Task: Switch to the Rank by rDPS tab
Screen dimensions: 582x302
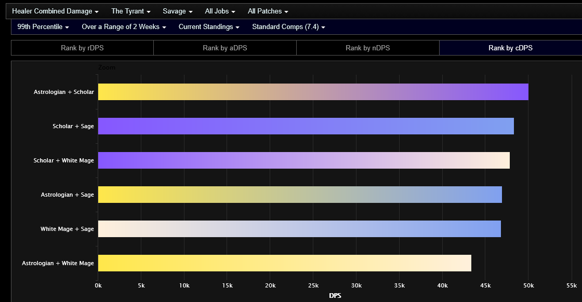Action: 83,48
